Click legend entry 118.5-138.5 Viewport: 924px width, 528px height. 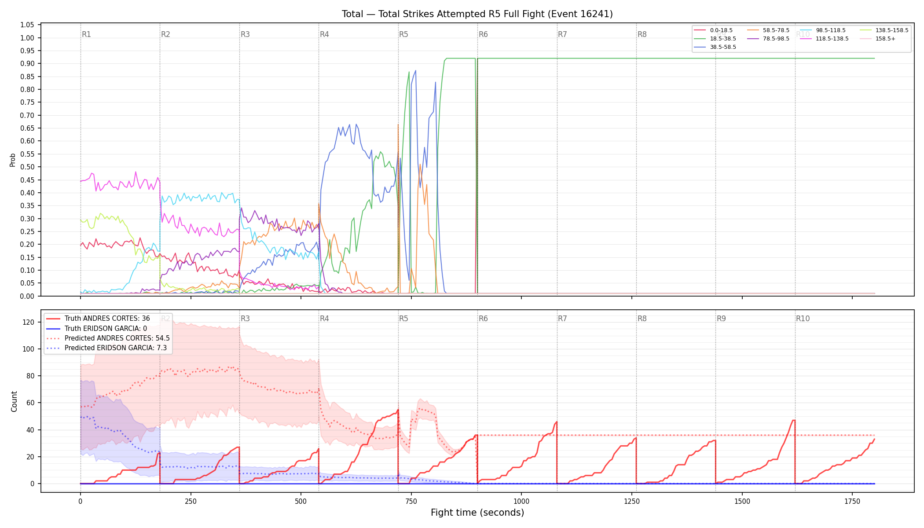pos(825,39)
